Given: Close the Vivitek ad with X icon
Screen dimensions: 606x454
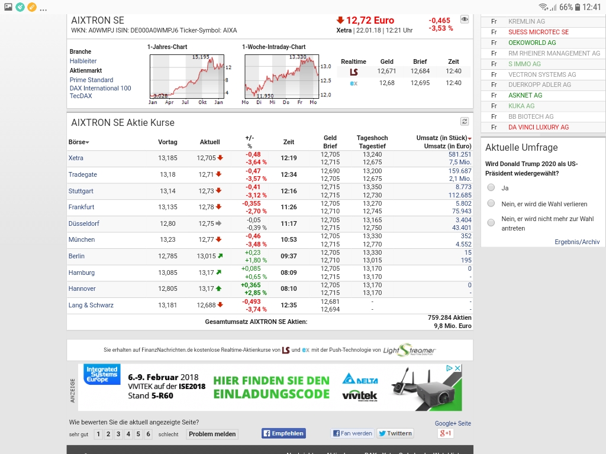Looking at the screenshot, I should (457, 368).
